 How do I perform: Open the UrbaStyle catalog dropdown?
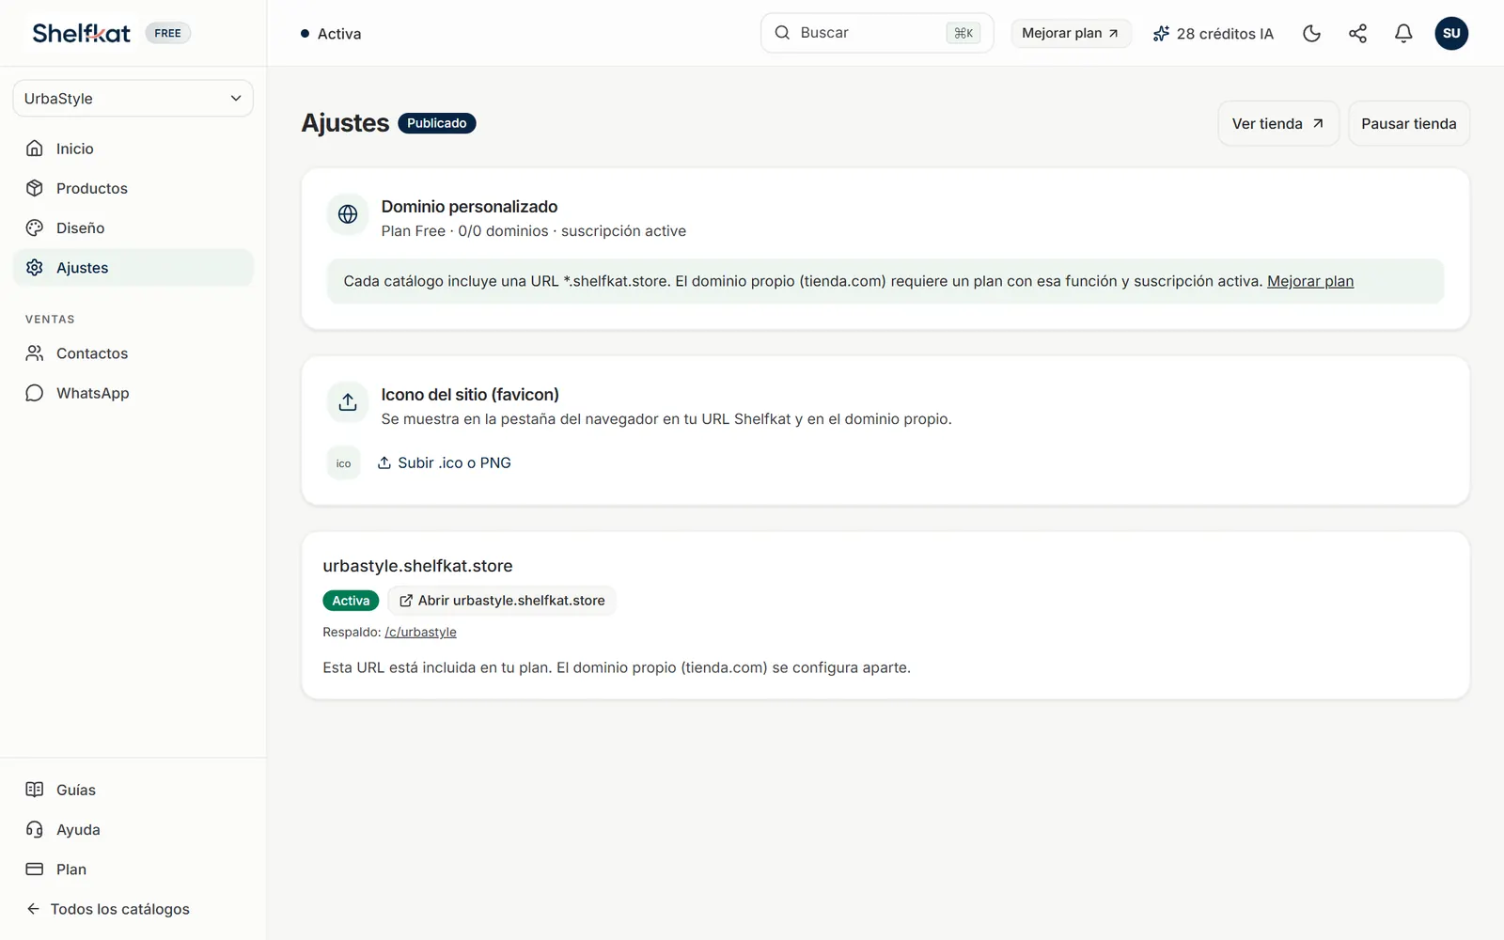pos(133,99)
